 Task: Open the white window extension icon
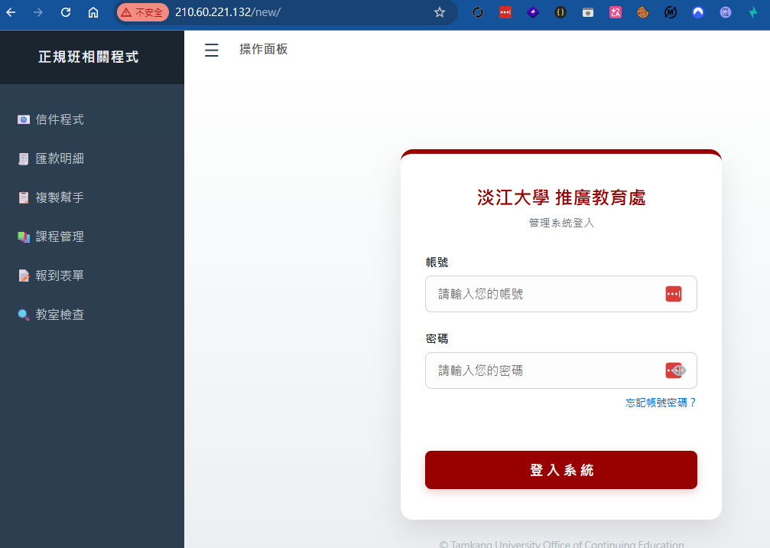(588, 12)
